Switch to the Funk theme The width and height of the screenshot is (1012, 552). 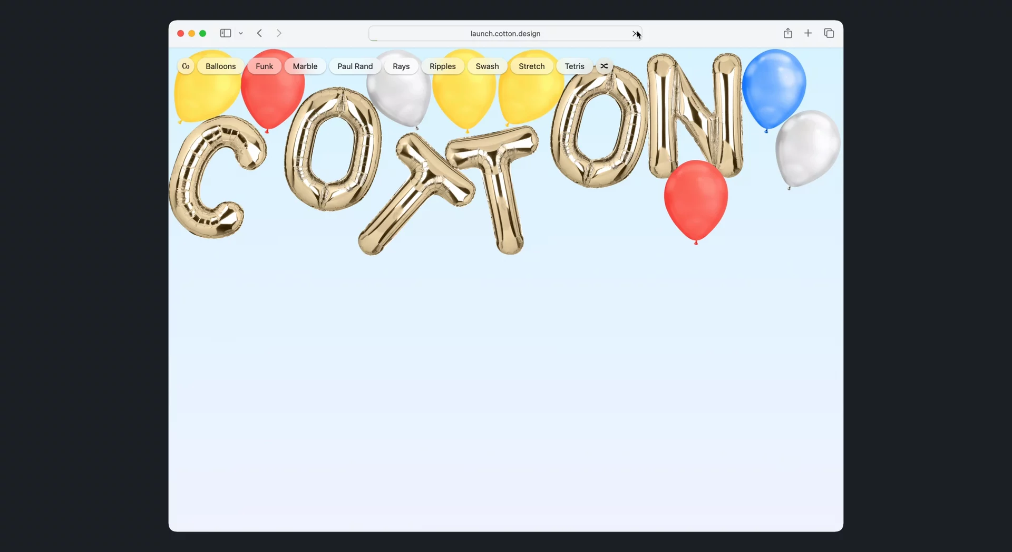point(264,66)
